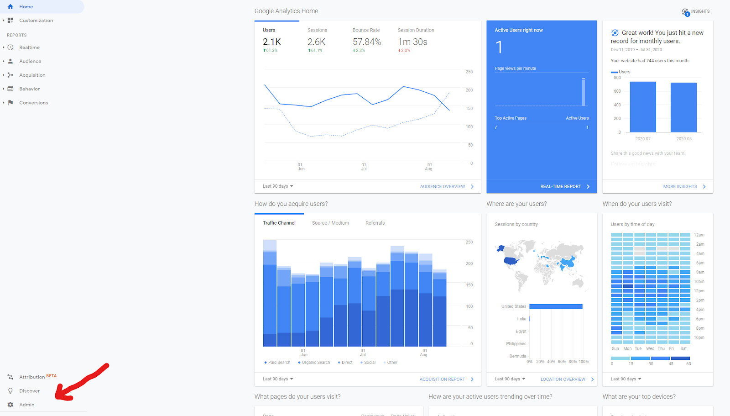
Task: Open the Last 90 days dropdown under Traffic Channel chart
Action: pos(278,379)
